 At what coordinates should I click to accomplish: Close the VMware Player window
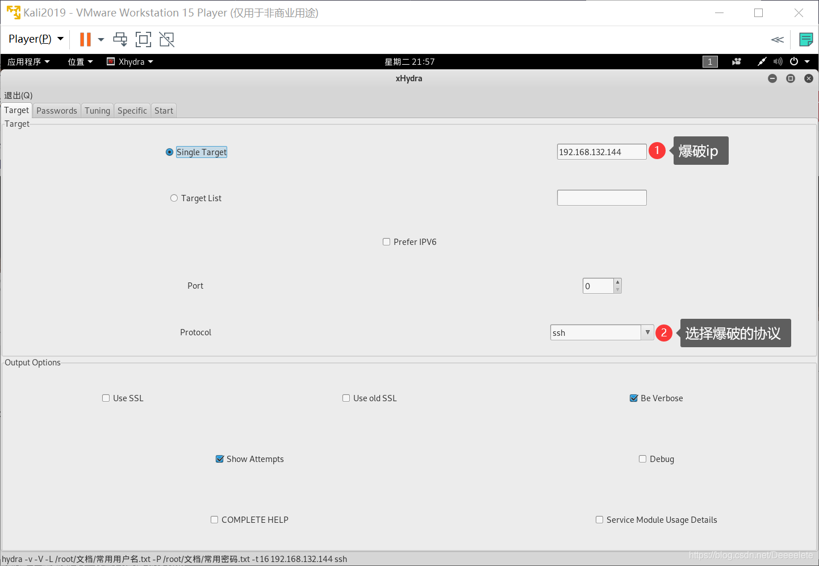[x=799, y=13]
